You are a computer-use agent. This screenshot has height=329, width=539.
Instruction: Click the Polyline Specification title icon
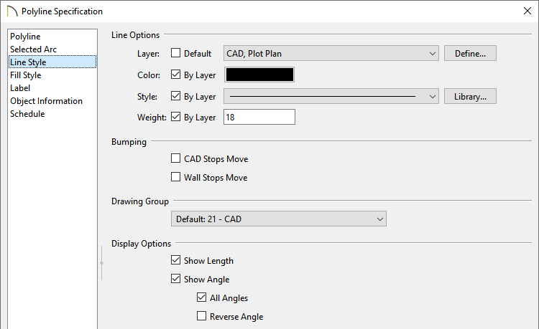12,11
